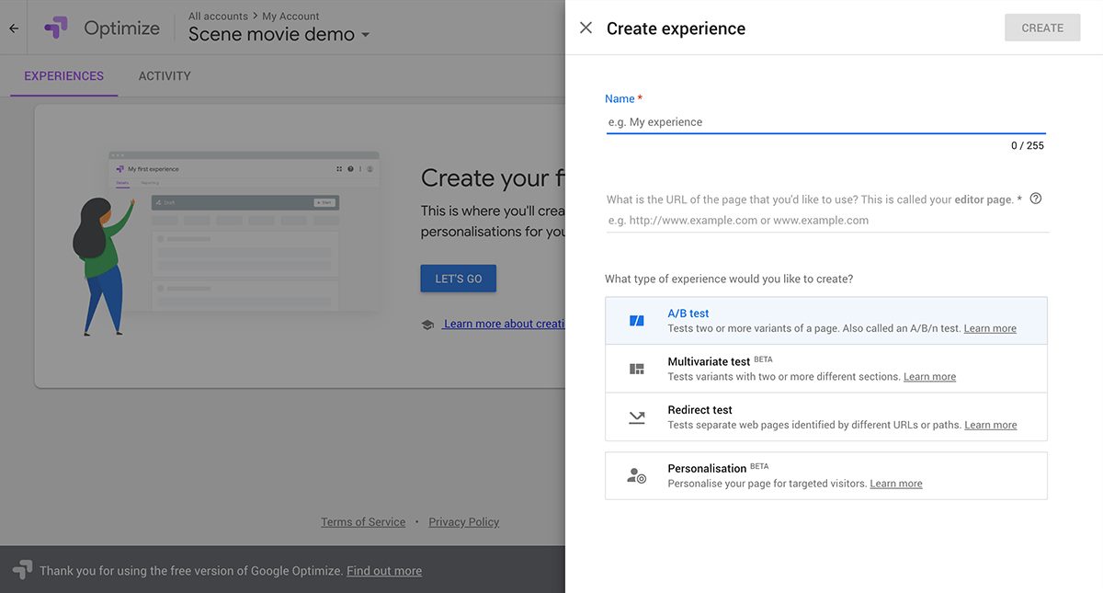Open help for editor page URL
The width and height of the screenshot is (1103, 593).
1036,199
